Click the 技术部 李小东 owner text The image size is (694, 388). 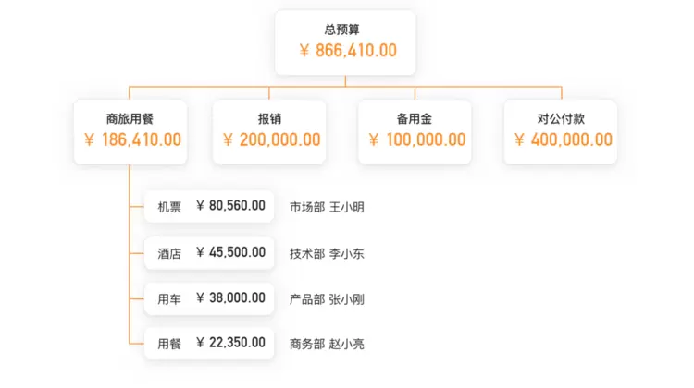(x=327, y=253)
